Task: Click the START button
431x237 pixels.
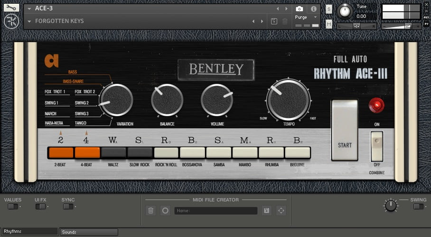Action: [x=345, y=130]
